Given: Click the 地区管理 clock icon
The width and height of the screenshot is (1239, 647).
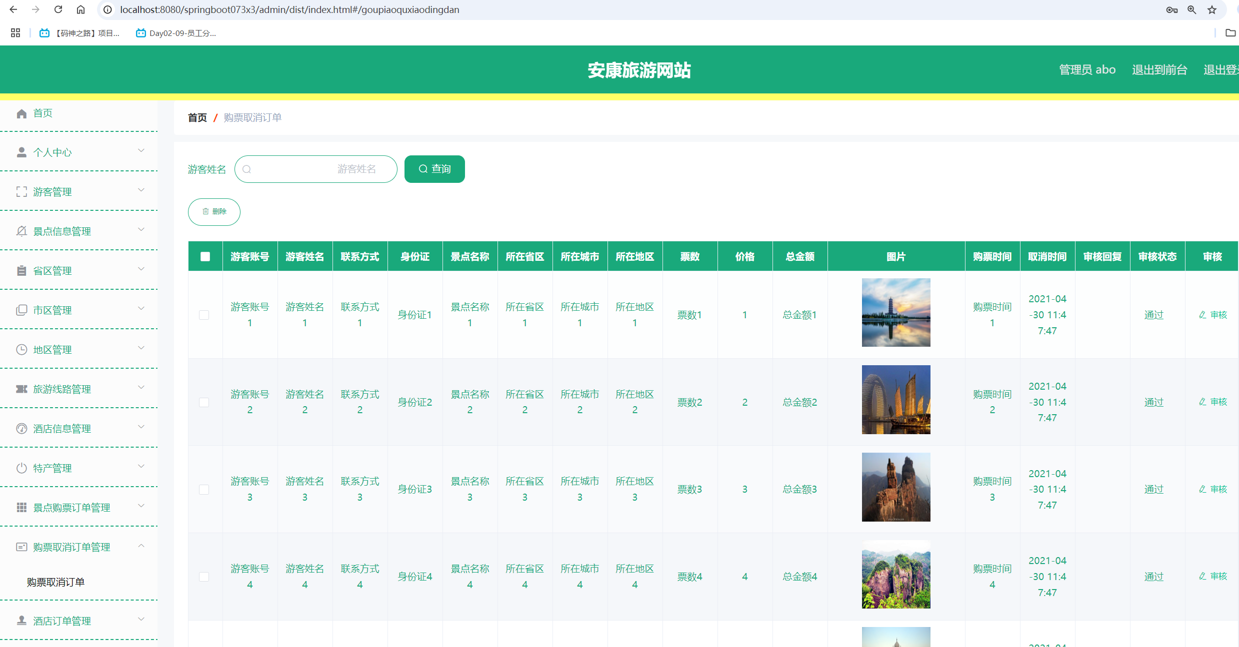Looking at the screenshot, I should (x=21, y=350).
